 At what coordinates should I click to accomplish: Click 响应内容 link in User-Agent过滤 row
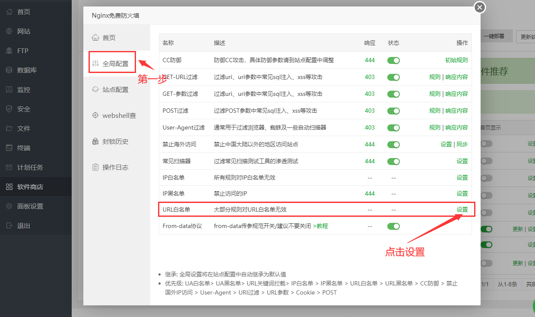coord(457,127)
